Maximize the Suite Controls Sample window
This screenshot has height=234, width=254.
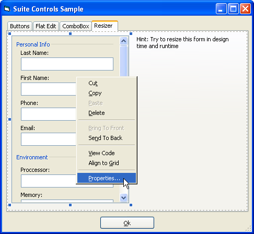(x=233, y=8)
